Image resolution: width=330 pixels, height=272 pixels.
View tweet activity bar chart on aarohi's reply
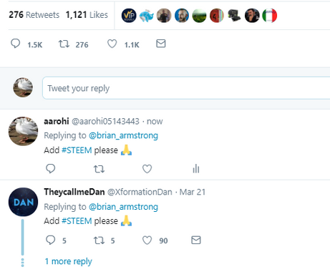tap(196, 169)
